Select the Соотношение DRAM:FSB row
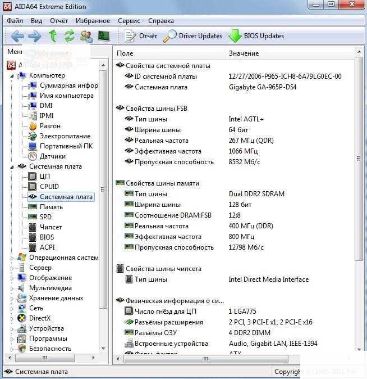 point(234,215)
